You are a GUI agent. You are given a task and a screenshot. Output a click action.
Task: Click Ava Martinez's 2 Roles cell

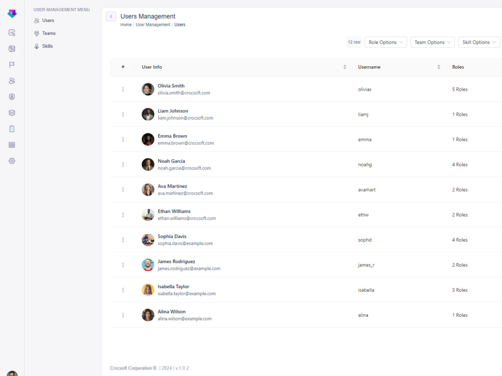click(460, 190)
